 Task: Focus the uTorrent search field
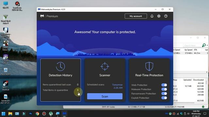tap(192, 45)
